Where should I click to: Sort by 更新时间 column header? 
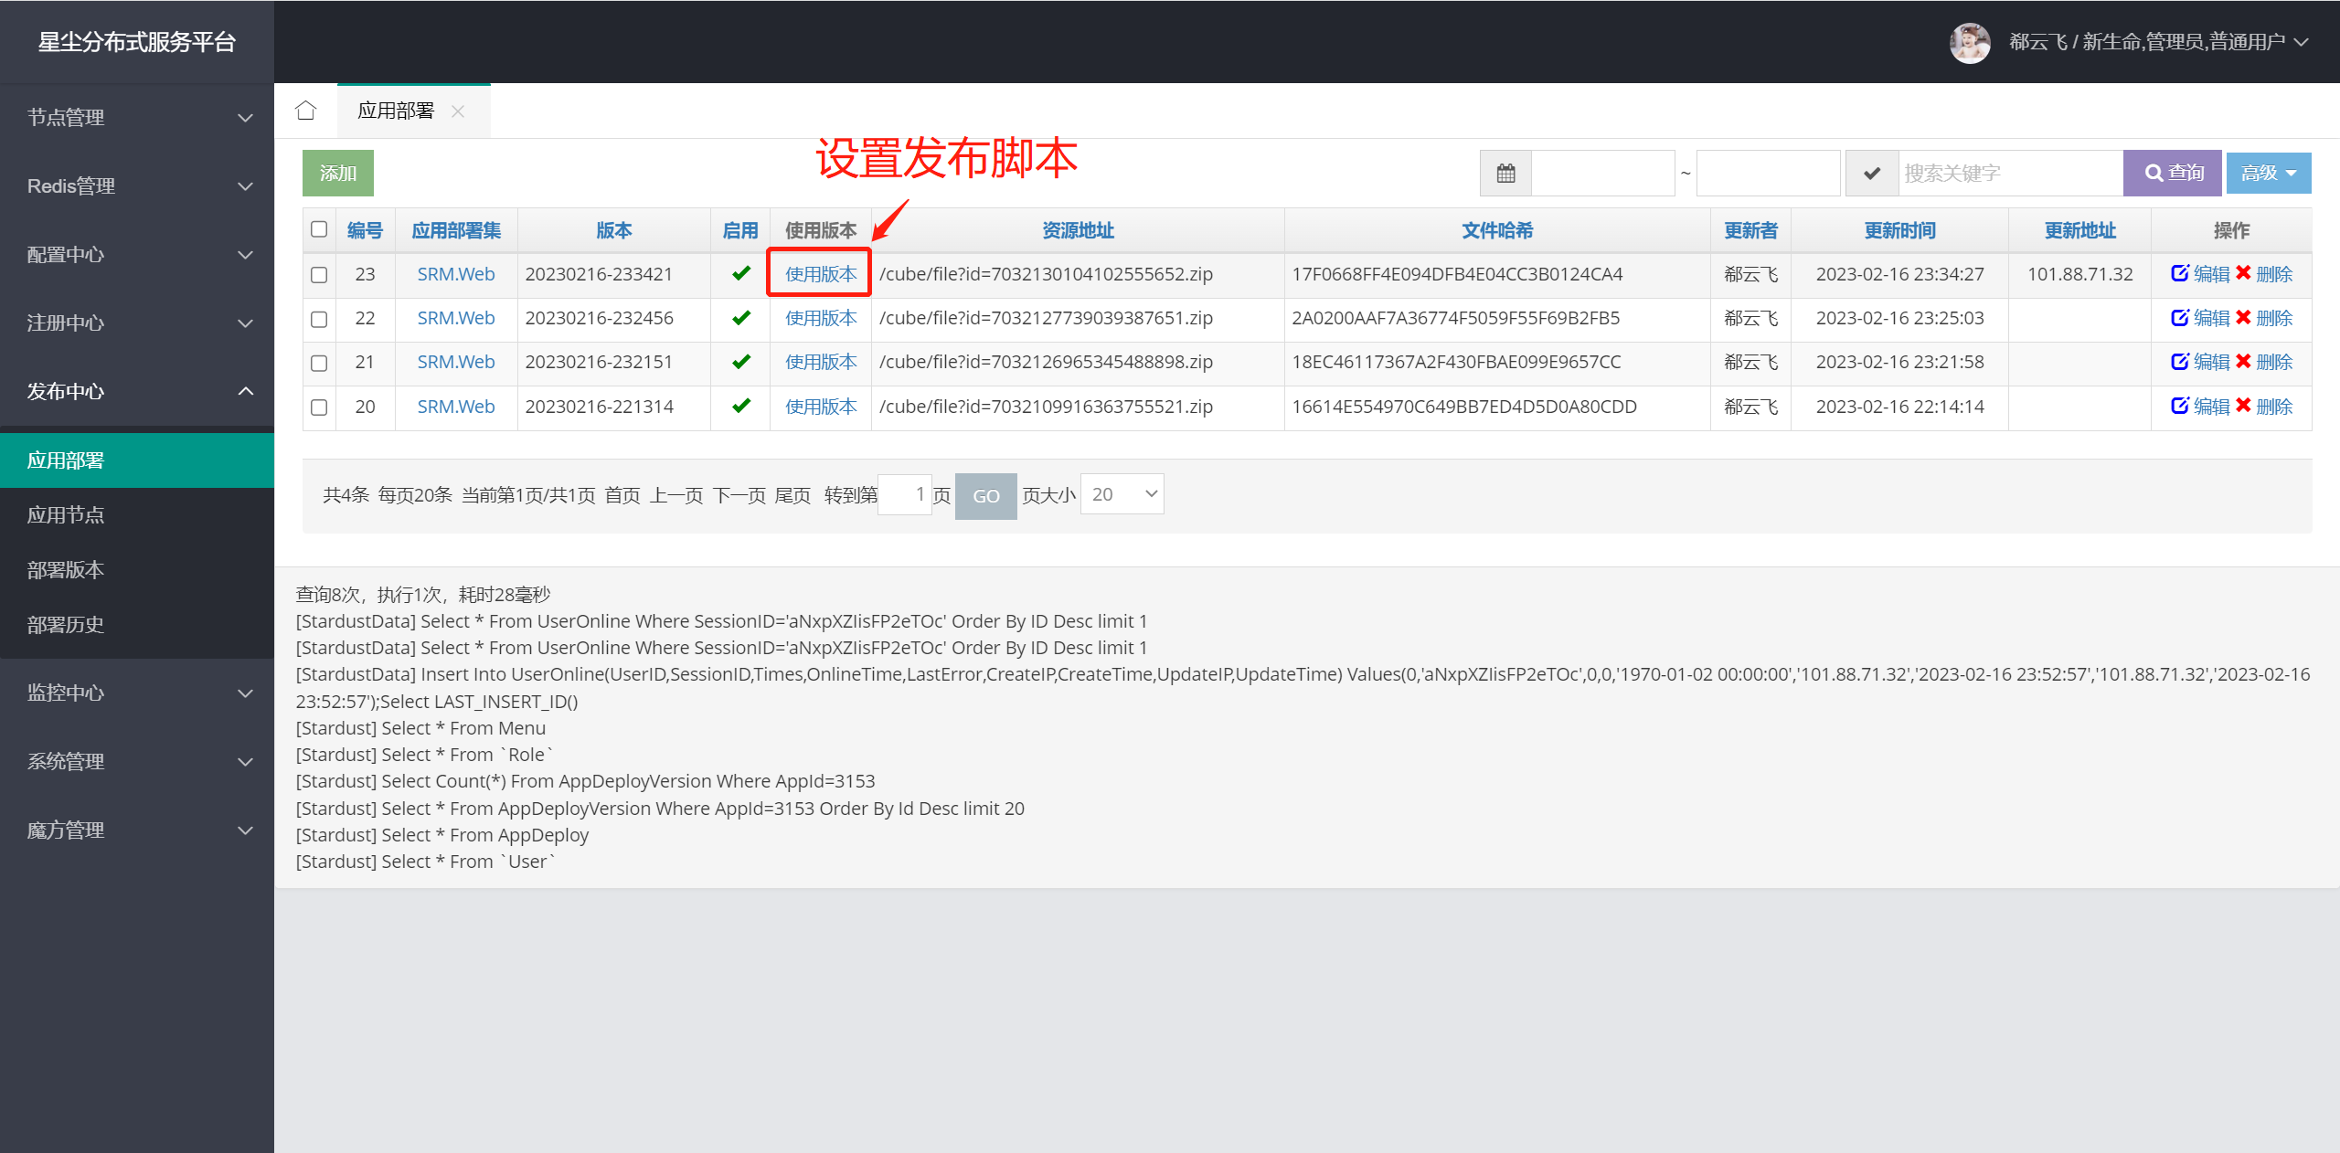pyautogui.click(x=1899, y=230)
